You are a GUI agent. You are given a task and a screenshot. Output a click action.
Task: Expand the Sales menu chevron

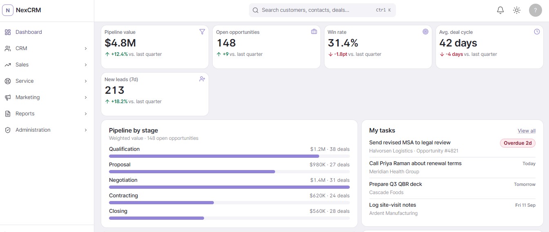point(86,65)
